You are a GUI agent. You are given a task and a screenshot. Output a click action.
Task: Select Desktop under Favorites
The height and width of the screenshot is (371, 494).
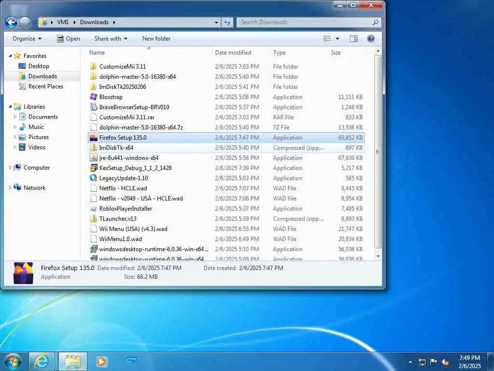click(39, 66)
